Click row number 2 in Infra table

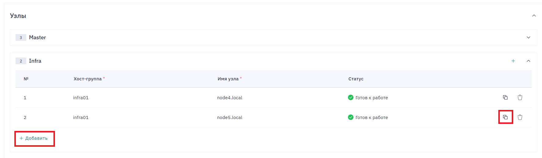pos(25,118)
